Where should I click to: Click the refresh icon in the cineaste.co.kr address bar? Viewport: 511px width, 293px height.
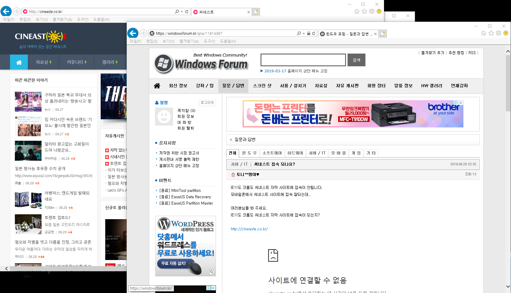tap(187, 12)
